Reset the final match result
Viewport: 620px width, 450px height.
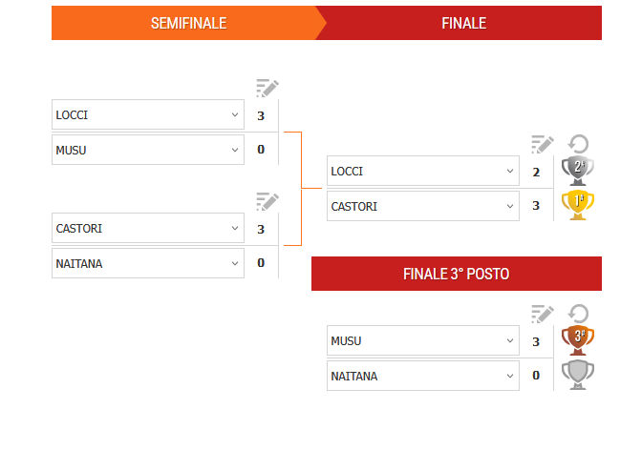pyautogui.click(x=578, y=145)
